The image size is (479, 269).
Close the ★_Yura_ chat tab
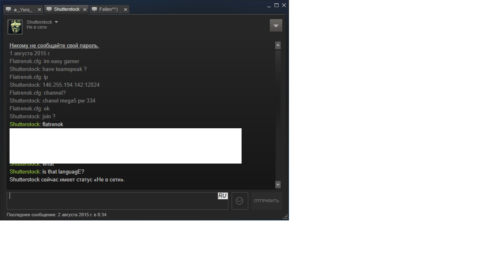coord(40,10)
